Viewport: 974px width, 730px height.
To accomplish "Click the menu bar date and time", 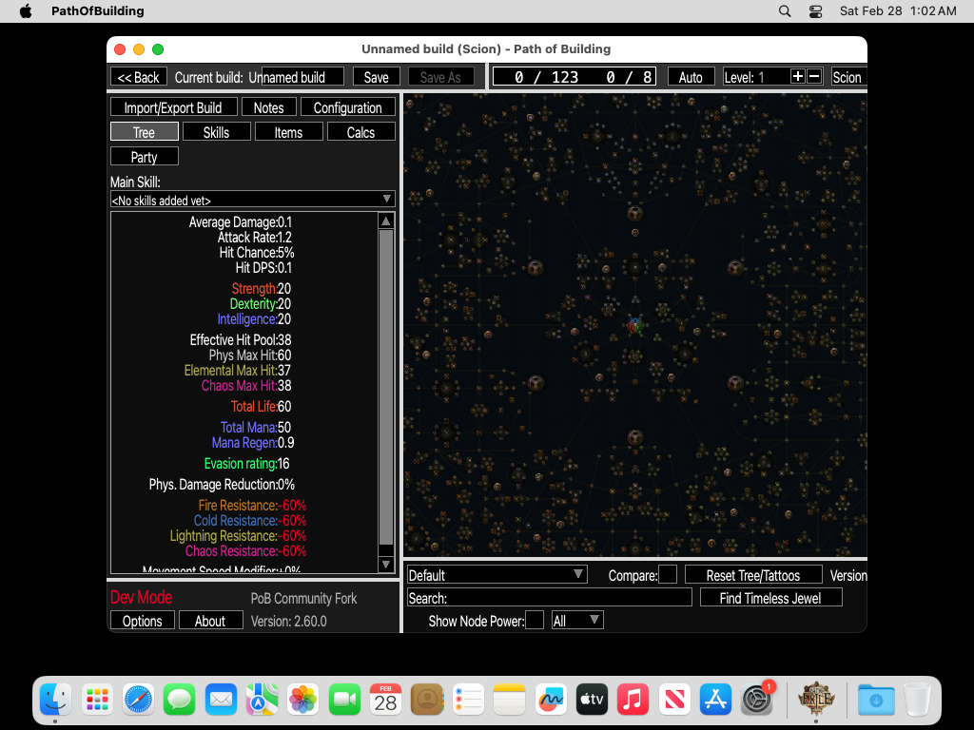I will click(898, 11).
